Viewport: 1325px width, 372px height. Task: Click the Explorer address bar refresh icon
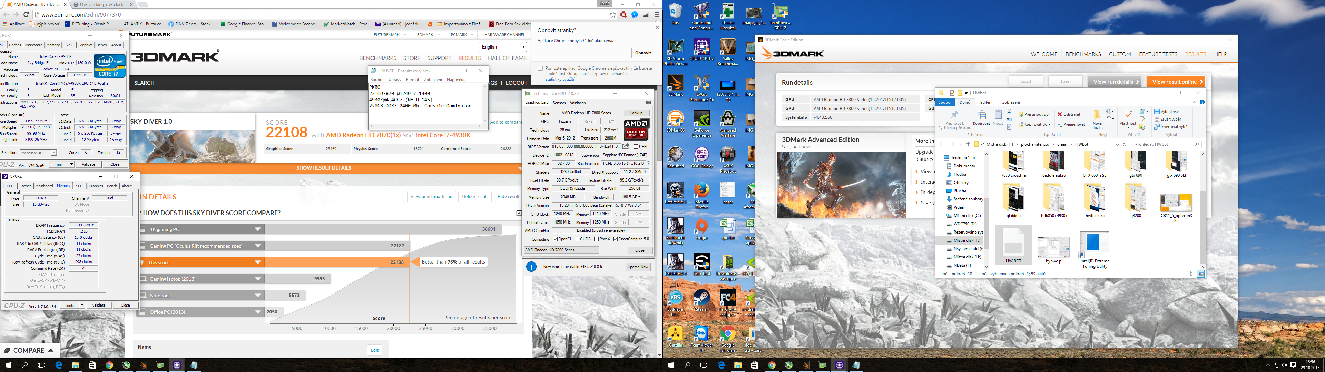click(1125, 144)
